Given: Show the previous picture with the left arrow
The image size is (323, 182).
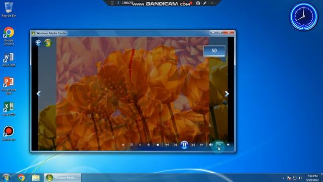Looking at the screenshot, I should [x=38, y=94].
